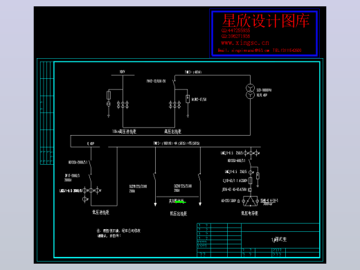Click the QQ:398271936 contact line
This screenshot has height=270, width=360.
(x=235, y=36)
